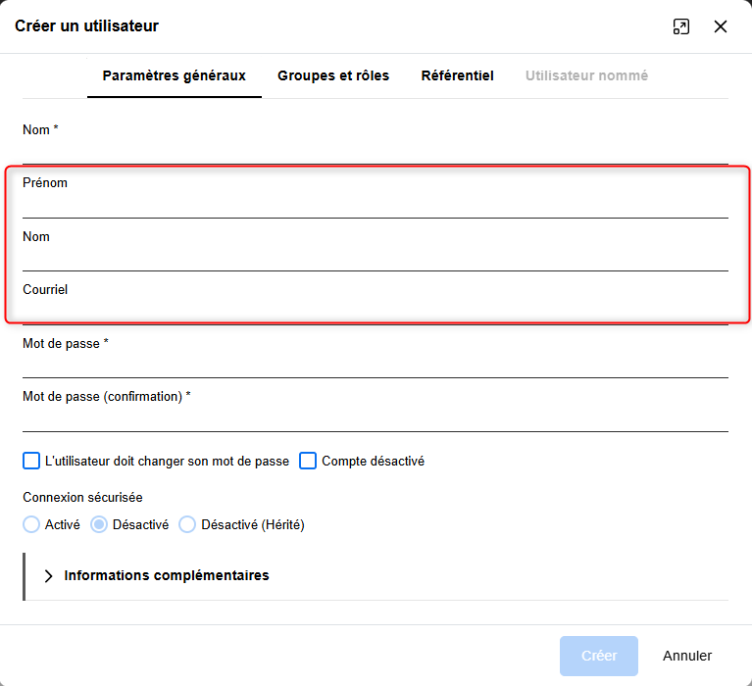The width and height of the screenshot is (752, 686).
Task: Select Activé for Connexion sécurisée
Action: click(x=31, y=524)
